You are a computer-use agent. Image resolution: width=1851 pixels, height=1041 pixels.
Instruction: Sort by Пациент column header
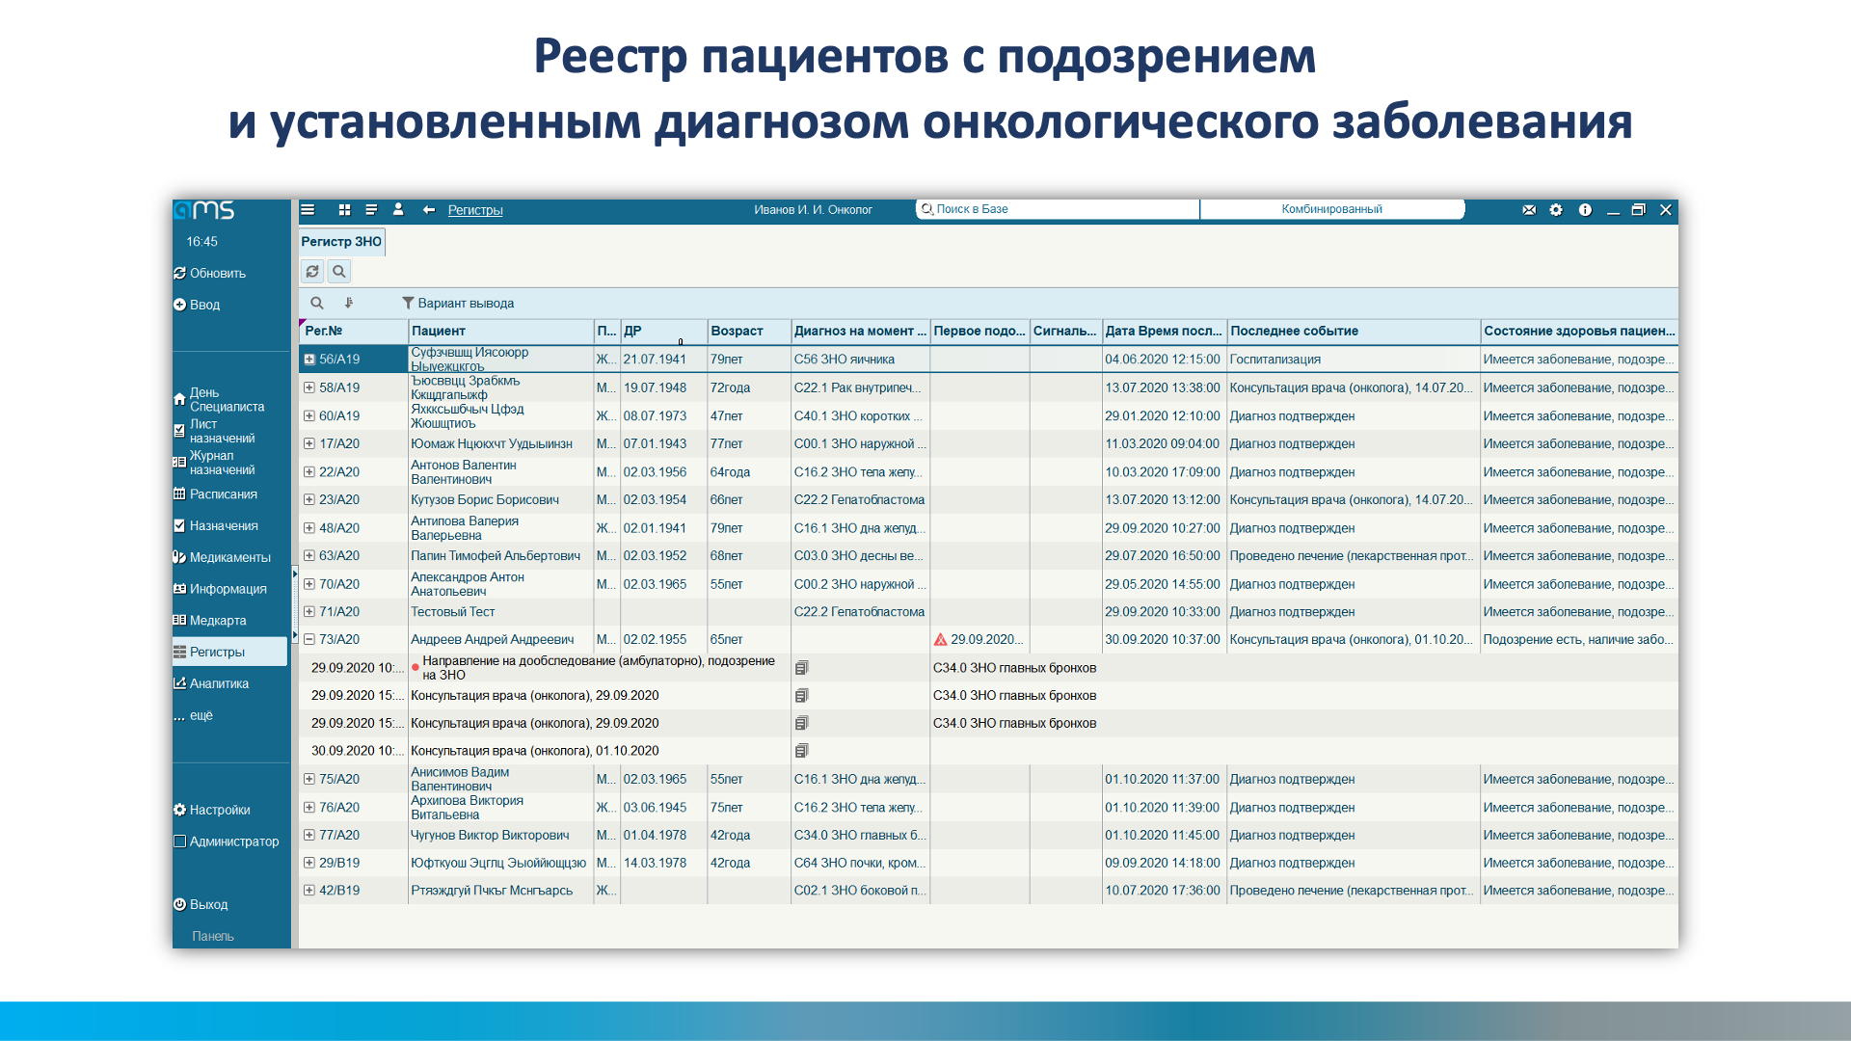coord(500,331)
